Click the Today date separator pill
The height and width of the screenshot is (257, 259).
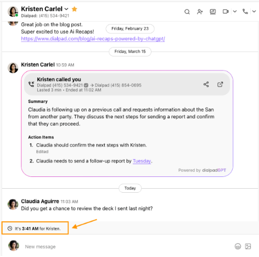(130, 188)
